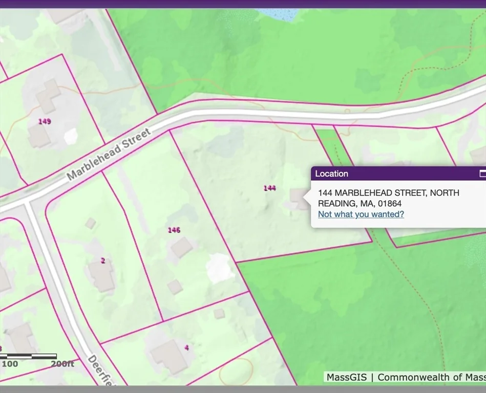Screen dimensions: 486x393
Task: Select parcel labeled 149 on the map
Action: click(45, 121)
